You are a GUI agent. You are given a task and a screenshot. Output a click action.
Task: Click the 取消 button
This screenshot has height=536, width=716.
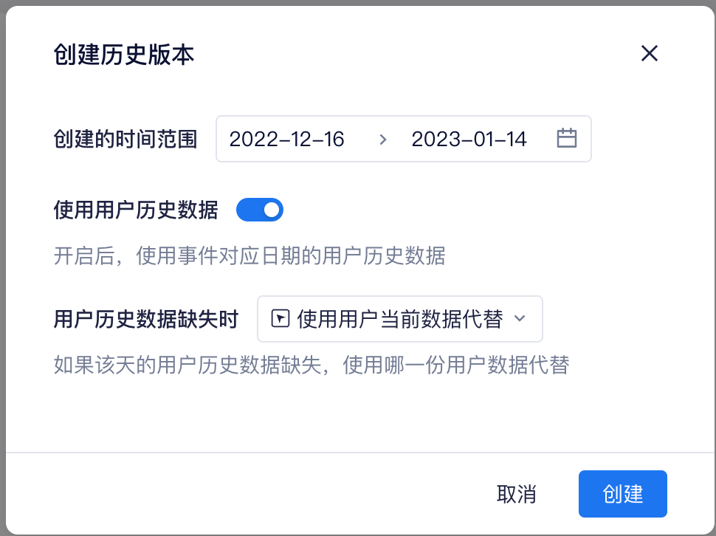click(x=517, y=494)
